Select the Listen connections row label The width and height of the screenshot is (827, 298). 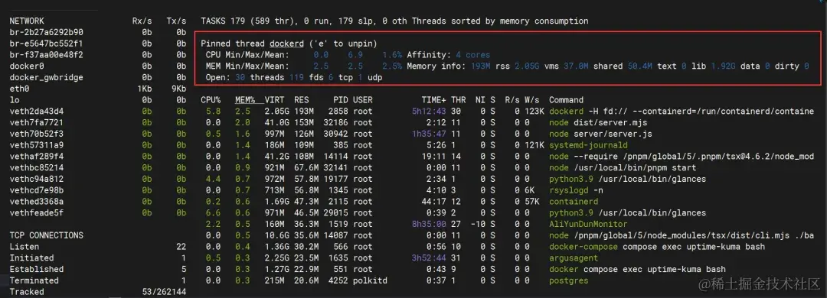(x=25, y=246)
